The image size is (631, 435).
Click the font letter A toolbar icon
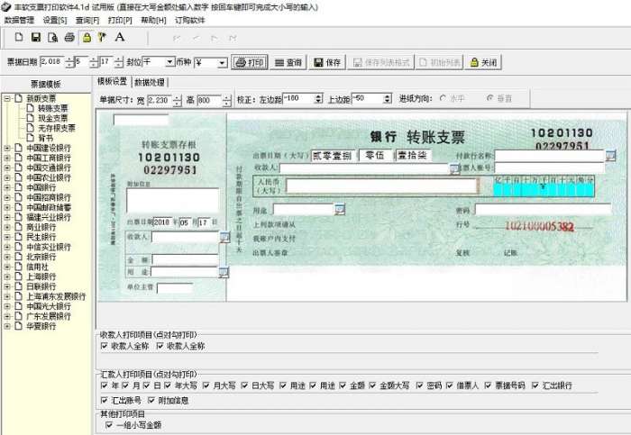click(x=120, y=38)
